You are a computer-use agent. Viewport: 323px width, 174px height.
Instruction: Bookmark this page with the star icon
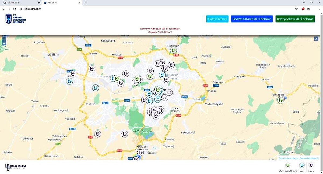point(296,9)
